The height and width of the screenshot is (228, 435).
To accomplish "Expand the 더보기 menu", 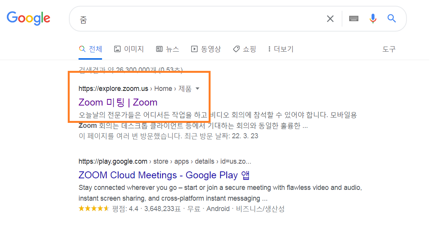I will pos(281,49).
